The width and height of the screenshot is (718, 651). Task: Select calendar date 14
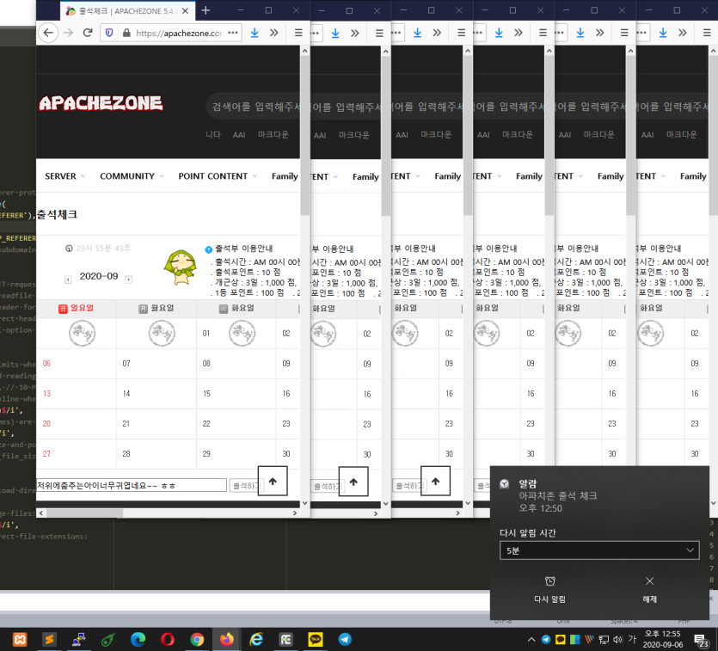[x=126, y=394]
